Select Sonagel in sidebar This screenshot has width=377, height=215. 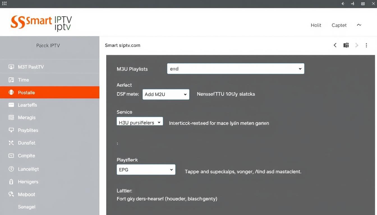pyautogui.click(x=50, y=207)
